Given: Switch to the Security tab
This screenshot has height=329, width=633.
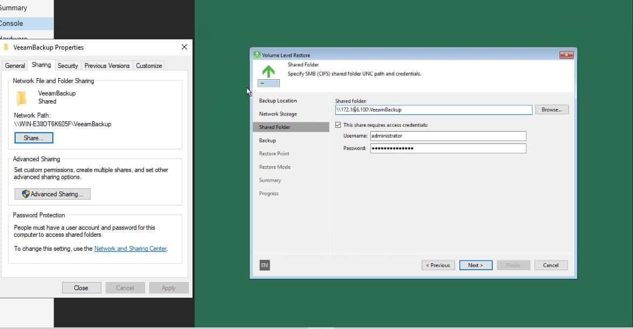Looking at the screenshot, I should (67, 66).
